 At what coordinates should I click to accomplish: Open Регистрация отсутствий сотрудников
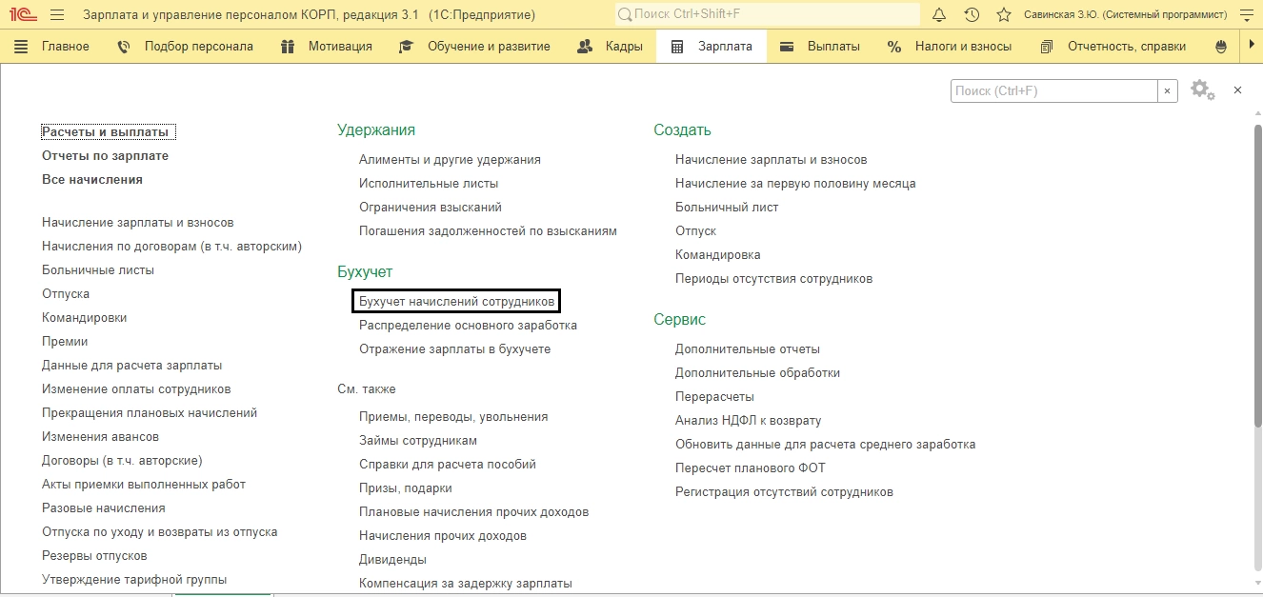(x=784, y=492)
